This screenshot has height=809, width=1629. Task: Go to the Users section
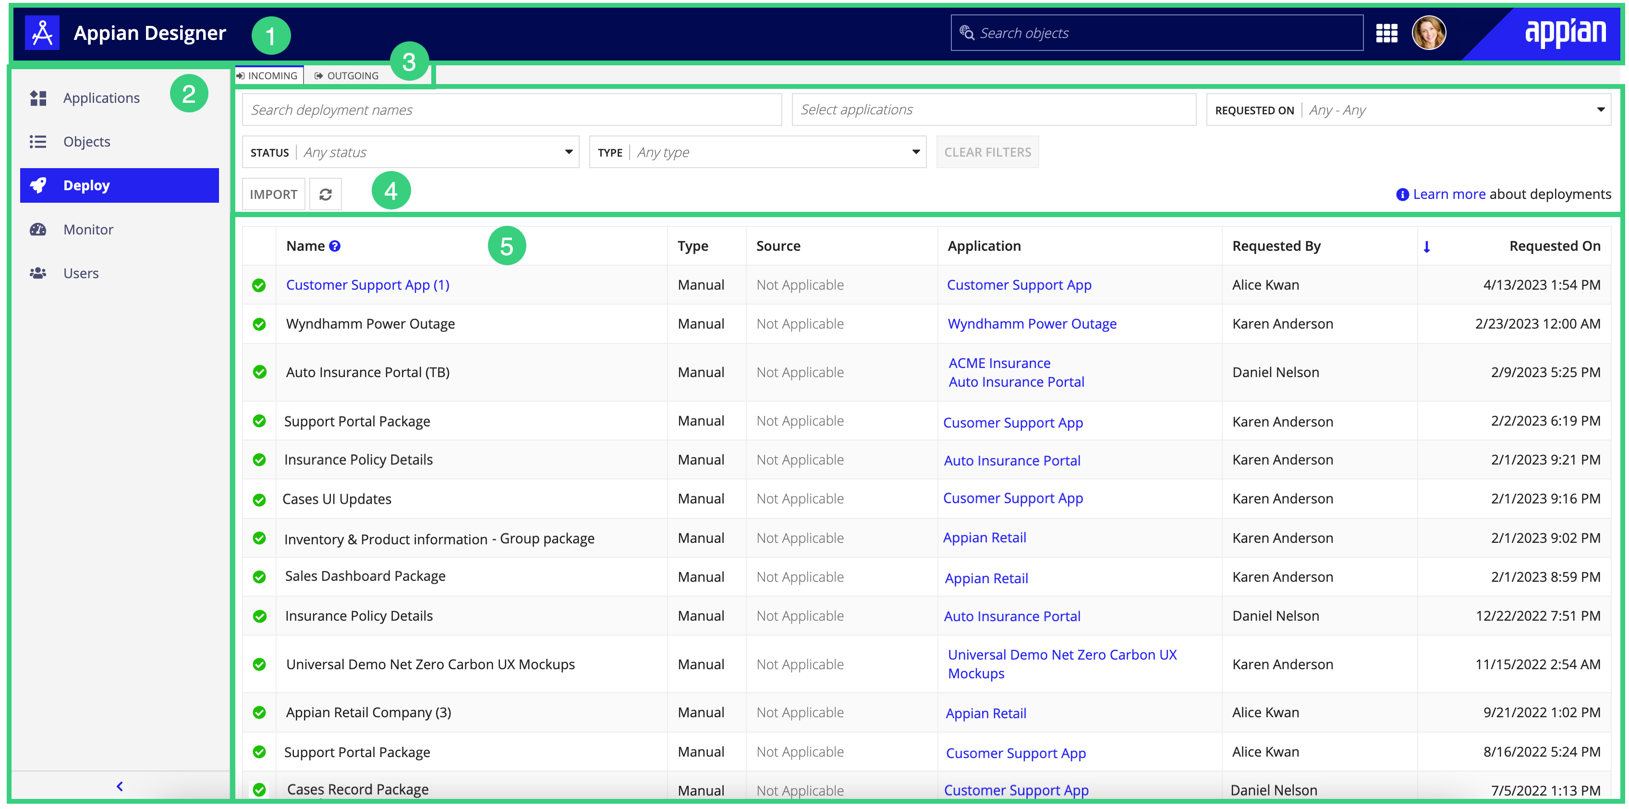pos(81,273)
